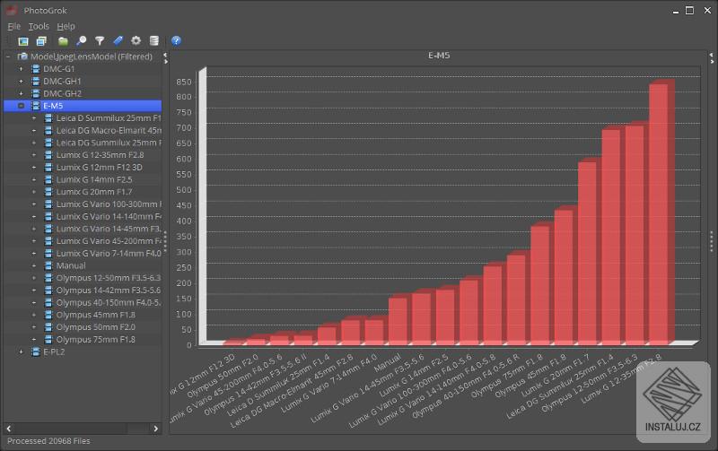The image size is (718, 451).
Task: Click the single image icon in toolbar
Action: (23, 41)
